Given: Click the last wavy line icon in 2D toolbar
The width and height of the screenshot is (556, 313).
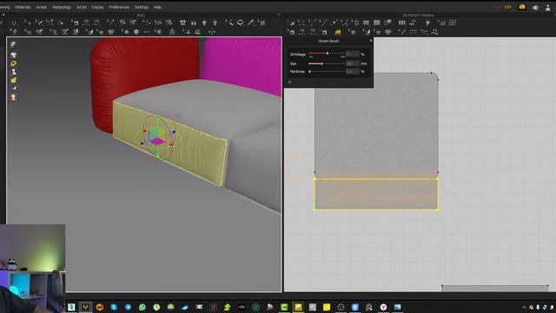Looking at the screenshot, I should (434, 32).
